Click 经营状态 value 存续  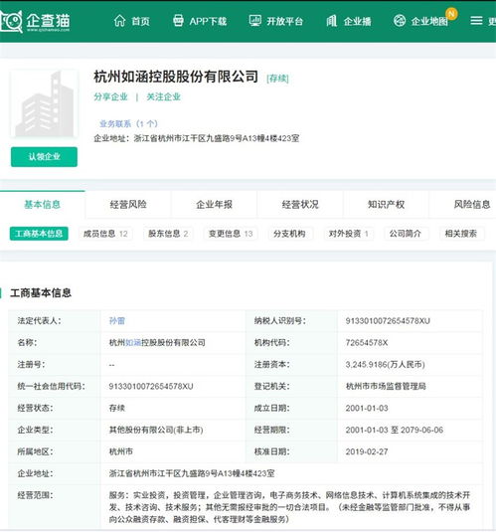tap(117, 408)
